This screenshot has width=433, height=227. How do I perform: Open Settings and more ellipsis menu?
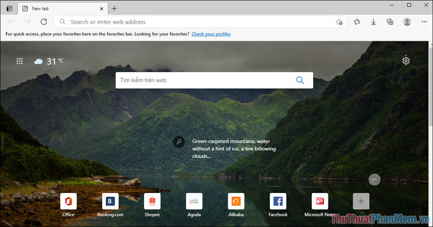tap(424, 22)
